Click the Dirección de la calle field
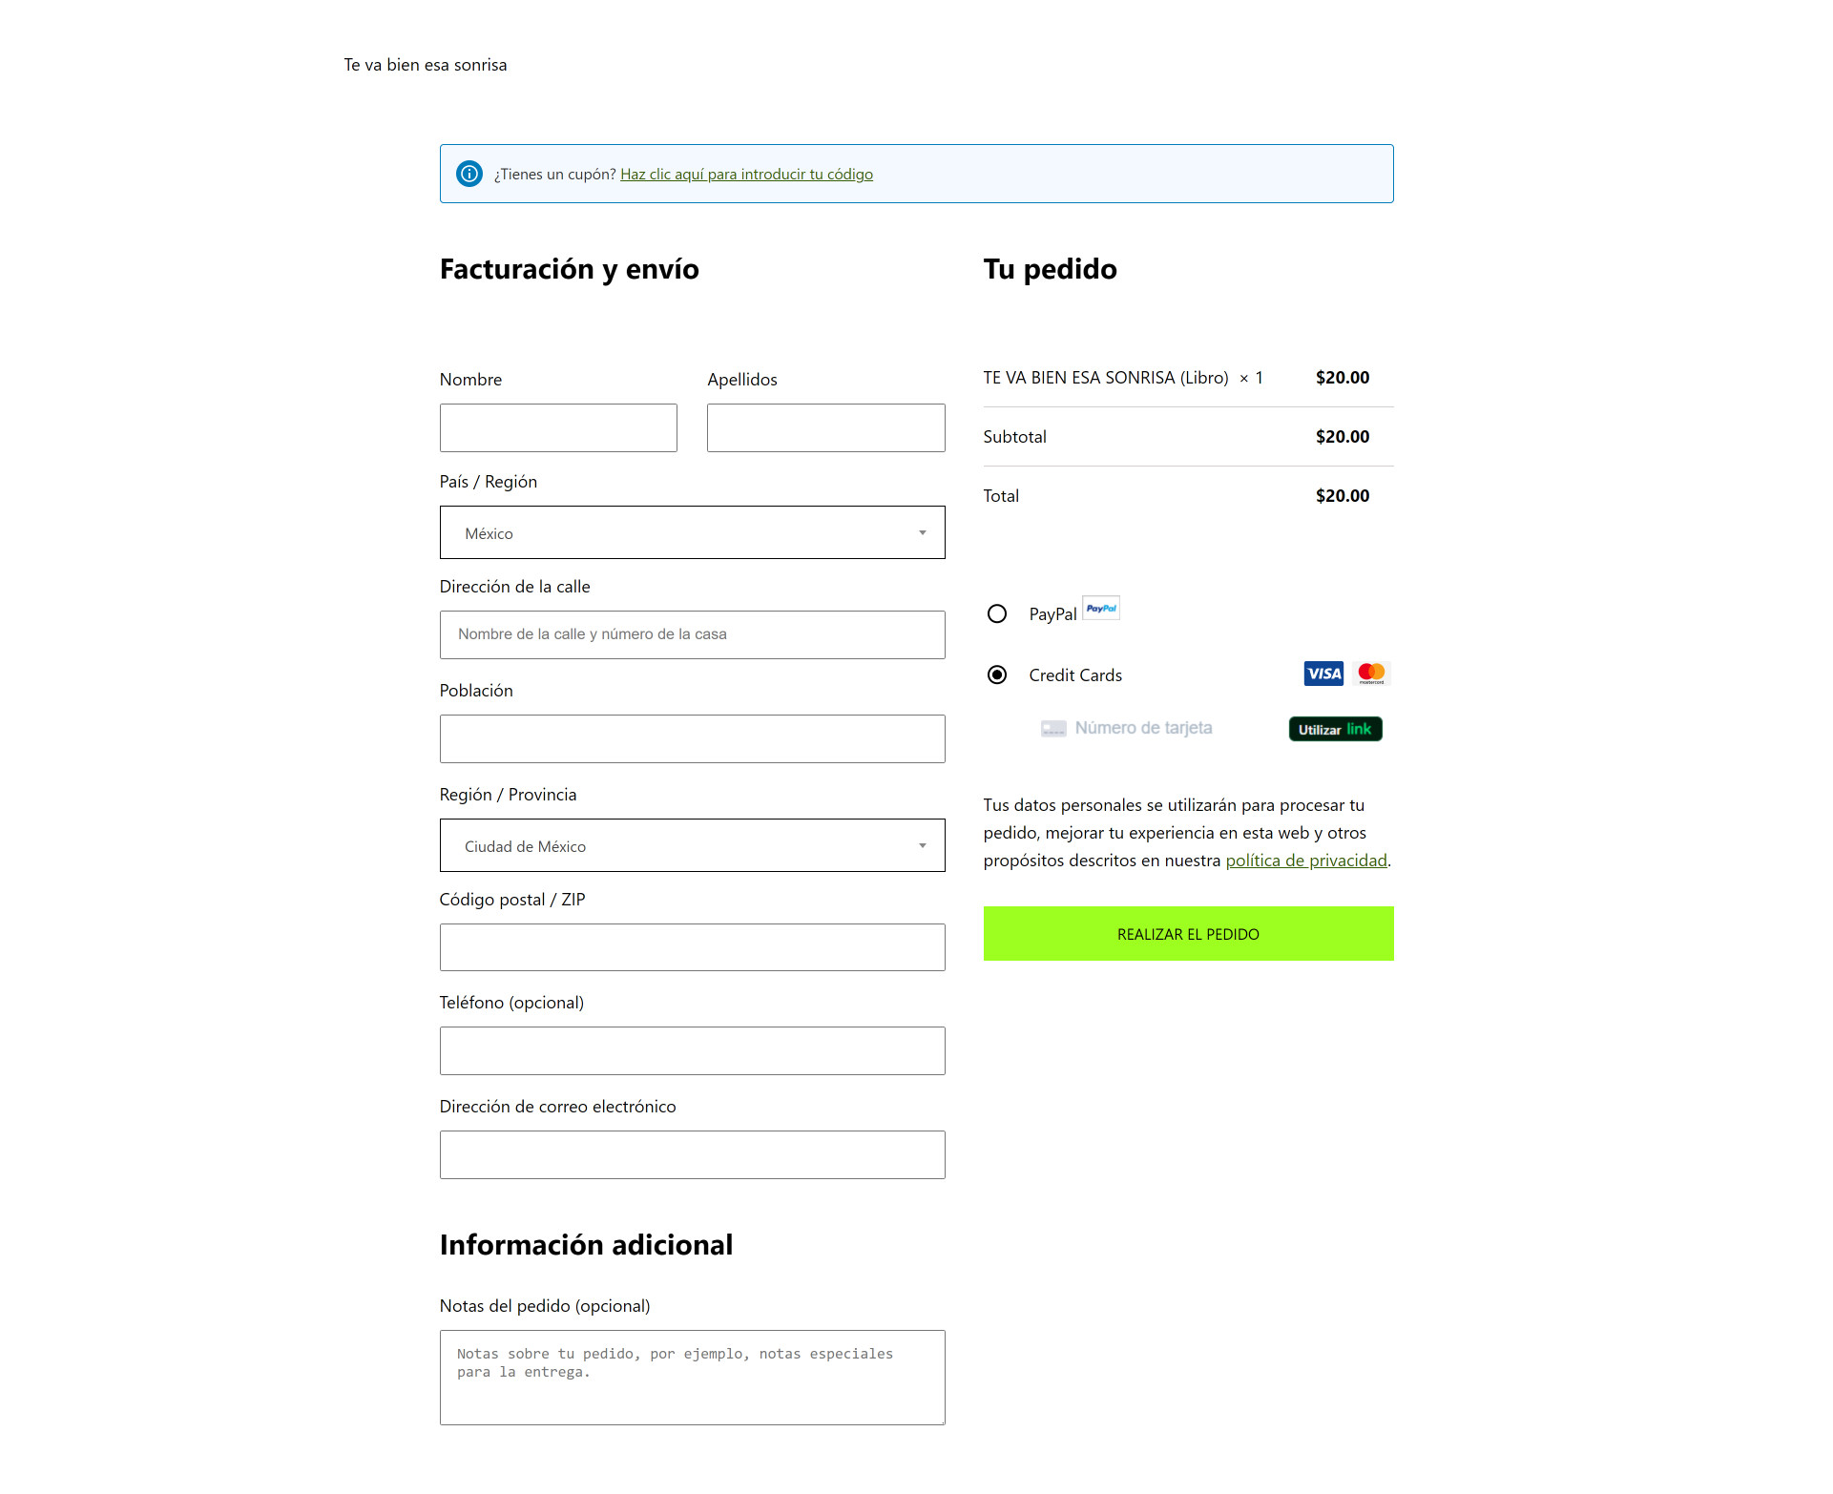Image resolution: width=1833 pixels, height=1494 pixels. [x=692, y=634]
